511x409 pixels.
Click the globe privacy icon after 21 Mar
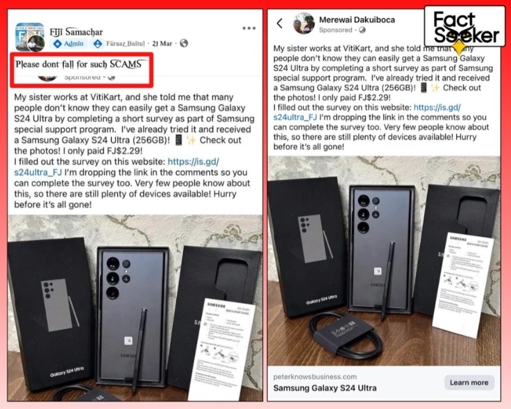point(184,43)
